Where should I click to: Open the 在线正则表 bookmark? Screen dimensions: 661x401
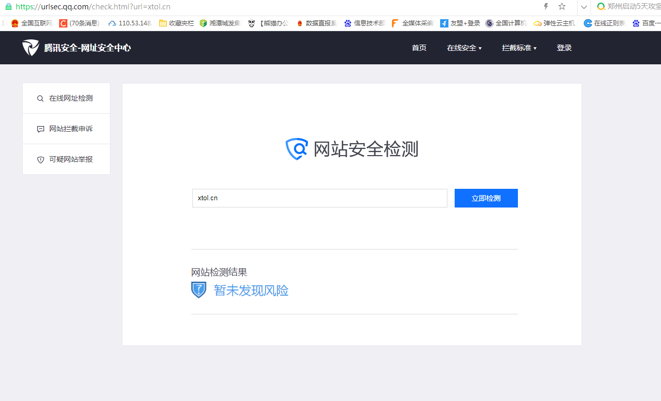(x=604, y=23)
